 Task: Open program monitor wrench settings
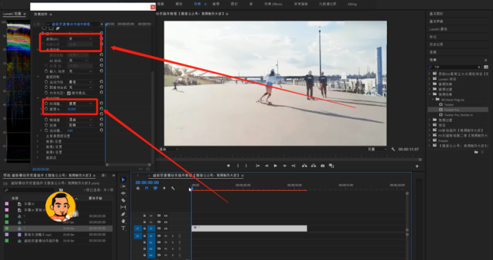[393, 149]
